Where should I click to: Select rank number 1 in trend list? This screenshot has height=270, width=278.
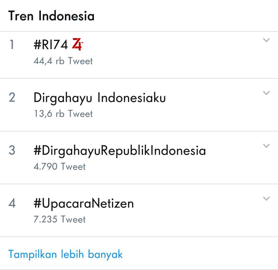pyautogui.click(x=12, y=45)
